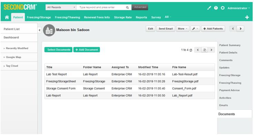The width and height of the screenshot is (255, 136).
Task: Sort by Title column header
Action: pos(49,67)
